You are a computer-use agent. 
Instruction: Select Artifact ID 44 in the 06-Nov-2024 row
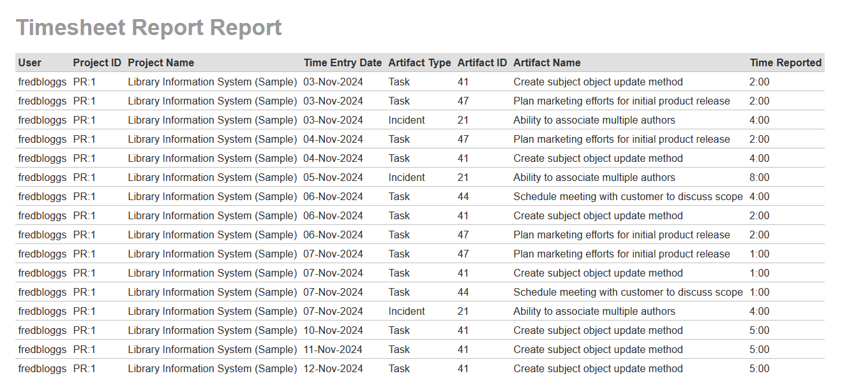point(463,196)
